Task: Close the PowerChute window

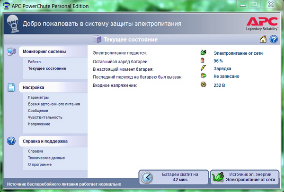Action: coord(271,4)
